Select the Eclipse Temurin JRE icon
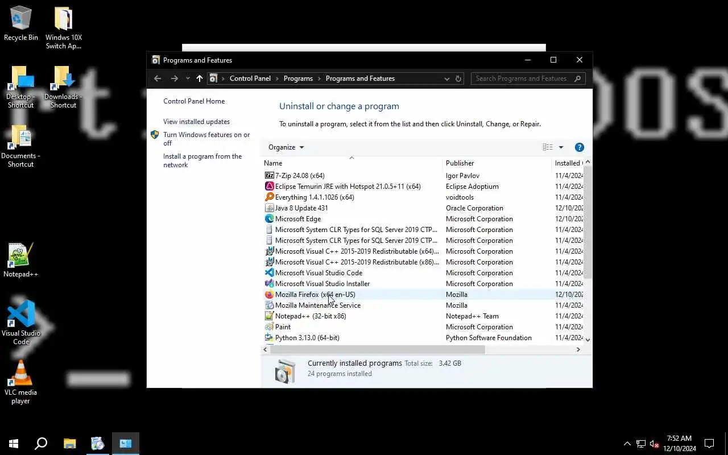The width and height of the screenshot is (728, 455). pos(270,187)
